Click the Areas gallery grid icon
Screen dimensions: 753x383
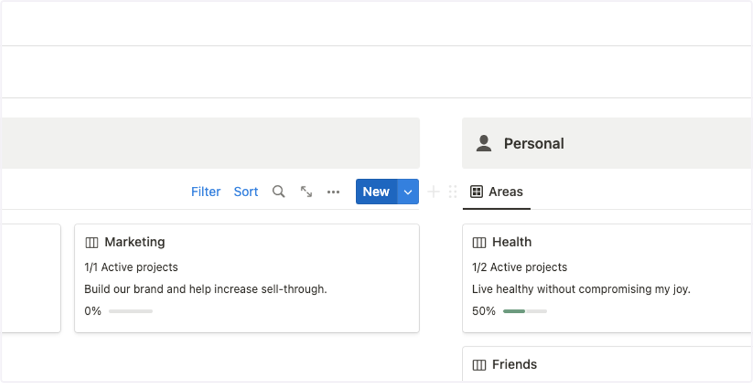point(476,192)
